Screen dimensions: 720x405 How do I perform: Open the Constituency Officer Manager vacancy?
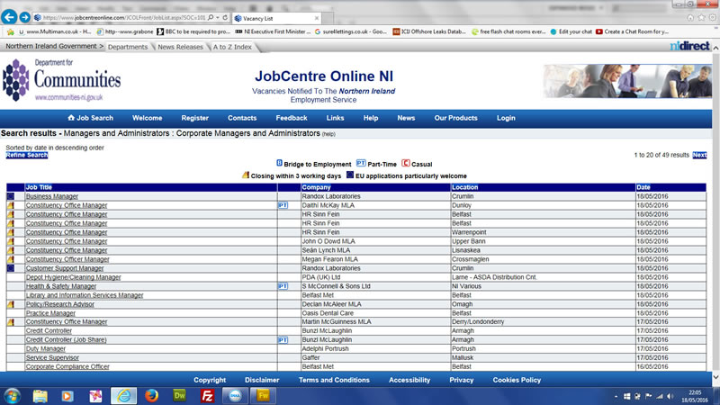click(67, 259)
